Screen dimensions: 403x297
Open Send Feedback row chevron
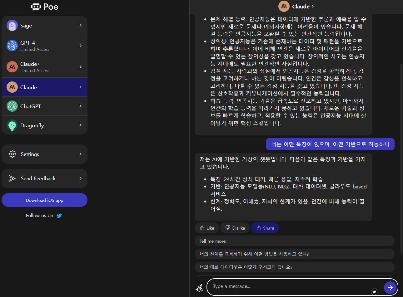click(81, 178)
